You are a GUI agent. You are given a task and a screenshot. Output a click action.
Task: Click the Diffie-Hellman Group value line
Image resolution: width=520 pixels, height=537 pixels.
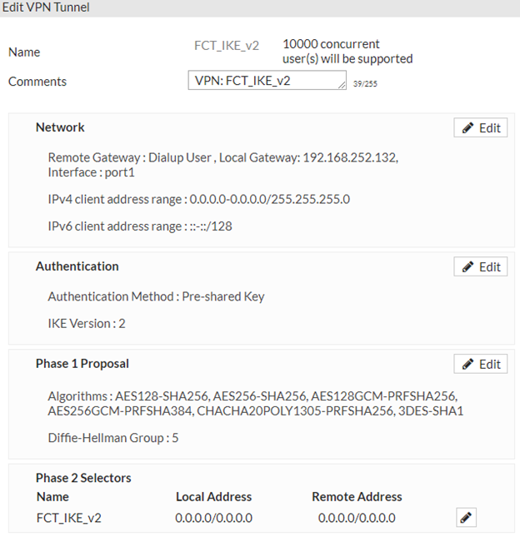click(x=113, y=437)
